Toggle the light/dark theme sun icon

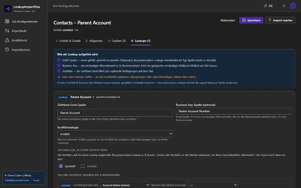coord(284,6)
